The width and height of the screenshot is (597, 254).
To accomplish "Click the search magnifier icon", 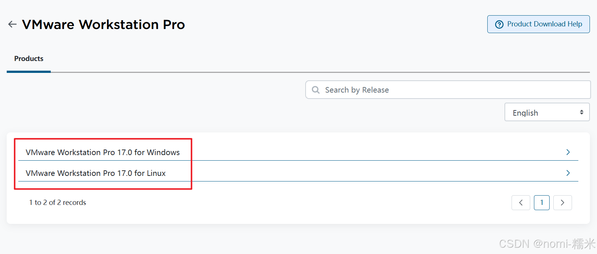I will click(316, 90).
